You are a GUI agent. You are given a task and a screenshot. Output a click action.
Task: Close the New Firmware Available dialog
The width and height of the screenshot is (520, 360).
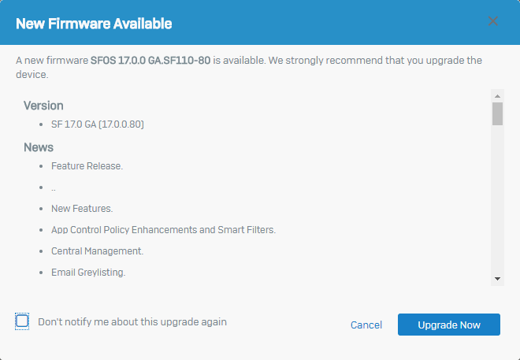tap(492, 21)
